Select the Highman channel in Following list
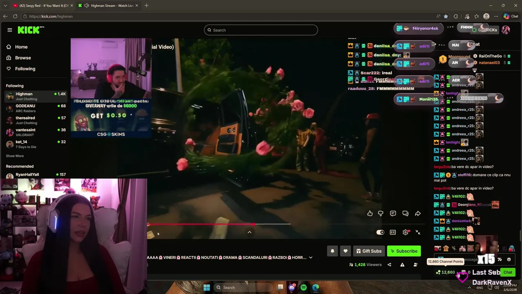522x294 pixels. [36, 96]
